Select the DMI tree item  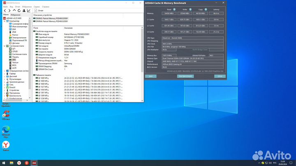pos(12,30)
